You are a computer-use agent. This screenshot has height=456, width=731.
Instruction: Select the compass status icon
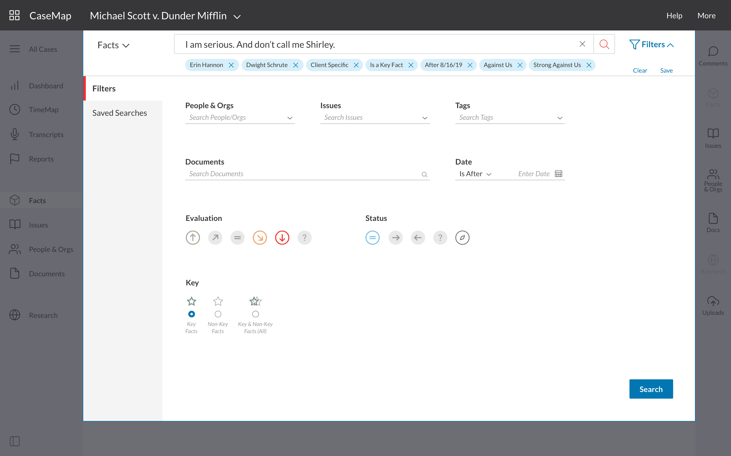tap(462, 238)
